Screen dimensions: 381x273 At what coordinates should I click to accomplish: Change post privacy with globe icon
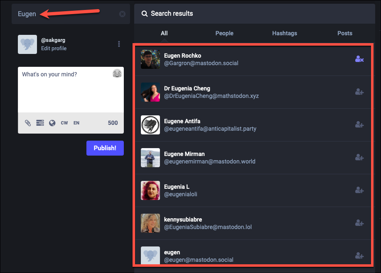point(52,123)
